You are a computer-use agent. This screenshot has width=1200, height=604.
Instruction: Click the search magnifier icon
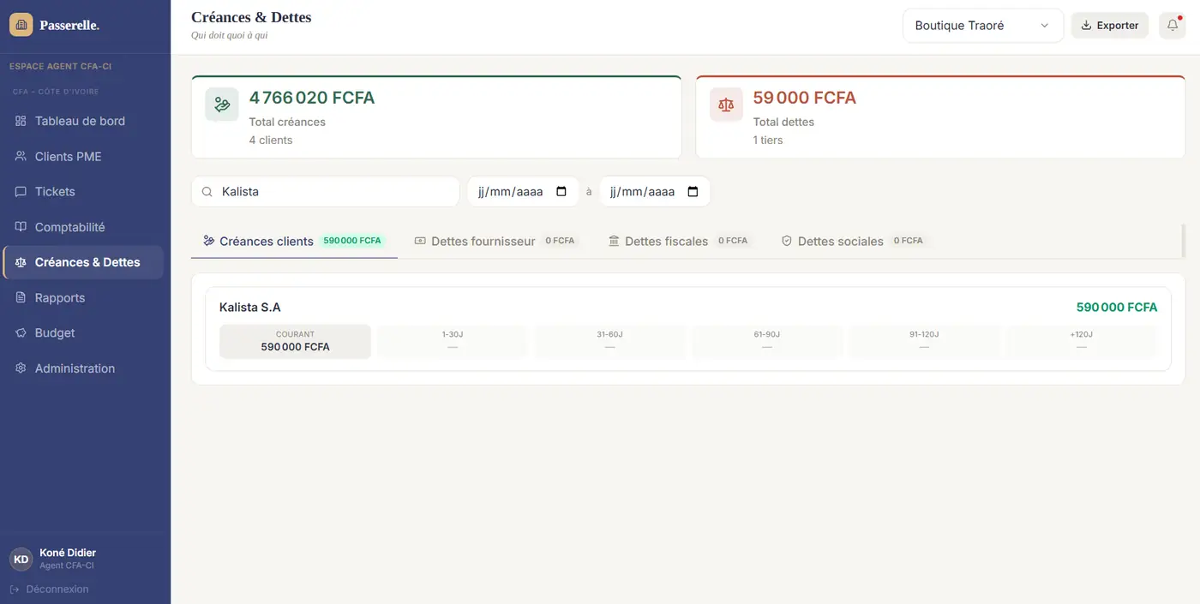(207, 192)
